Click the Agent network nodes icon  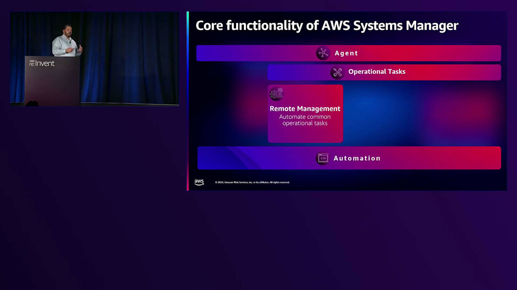[x=323, y=53]
